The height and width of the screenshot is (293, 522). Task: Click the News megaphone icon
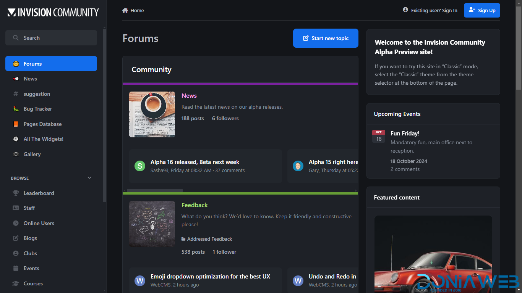coord(16,79)
